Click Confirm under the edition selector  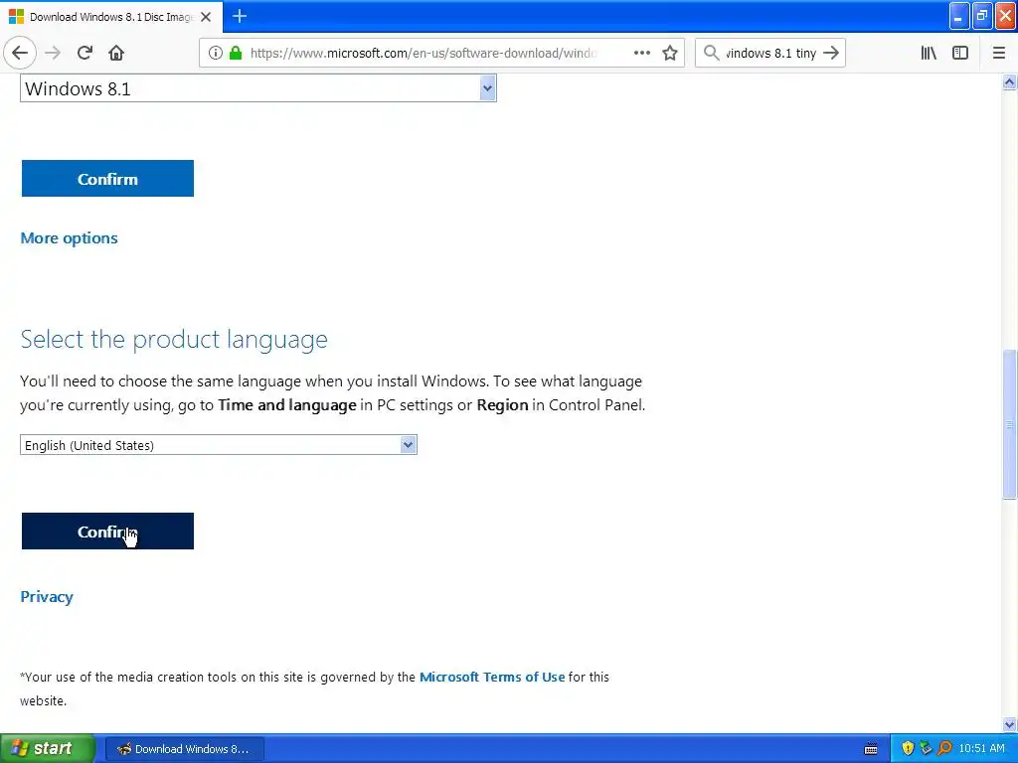[x=107, y=179]
